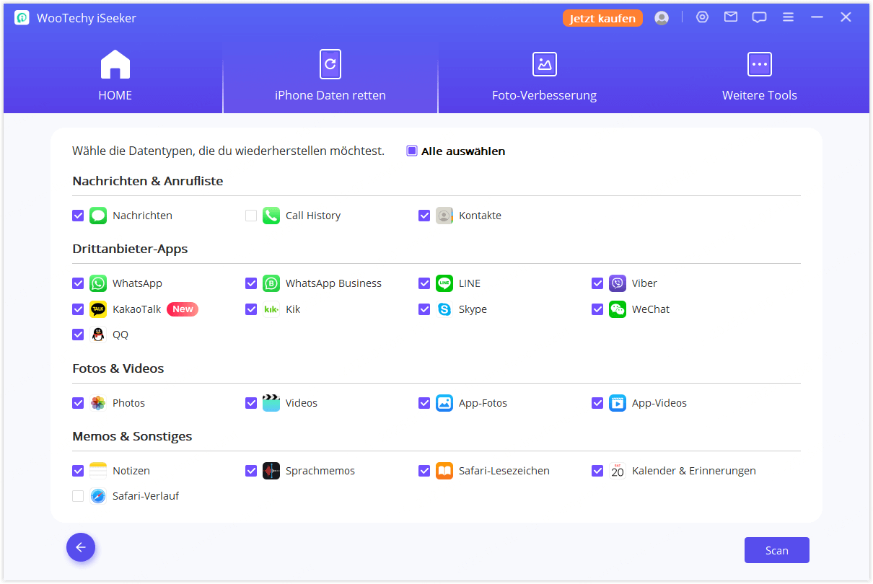Open the feedback chat bubble icon
Screen dimensions: 873x584
[x=759, y=17]
